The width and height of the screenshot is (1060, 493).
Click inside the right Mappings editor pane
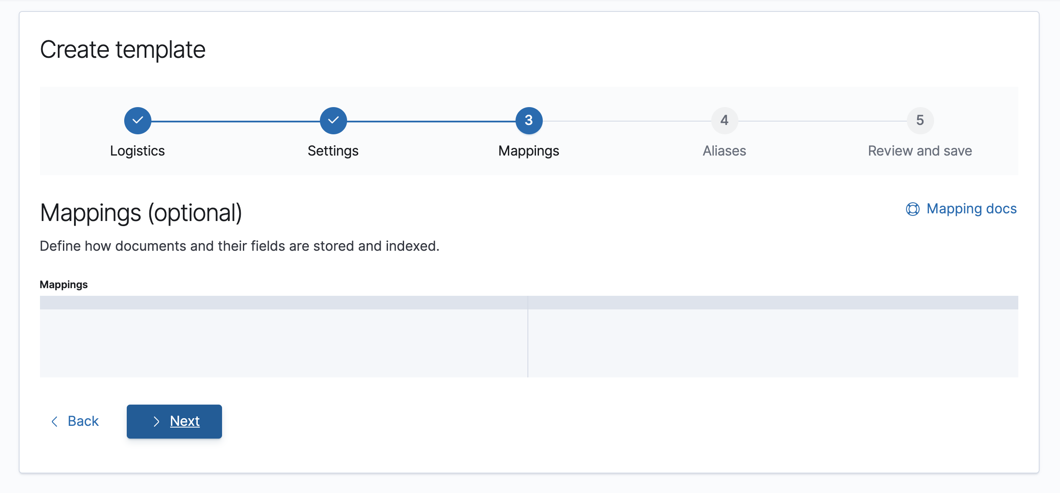(x=772, y=343)
